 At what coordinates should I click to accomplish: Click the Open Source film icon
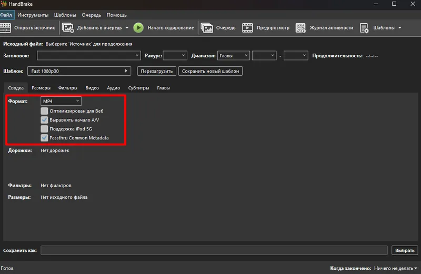point(5,28)
